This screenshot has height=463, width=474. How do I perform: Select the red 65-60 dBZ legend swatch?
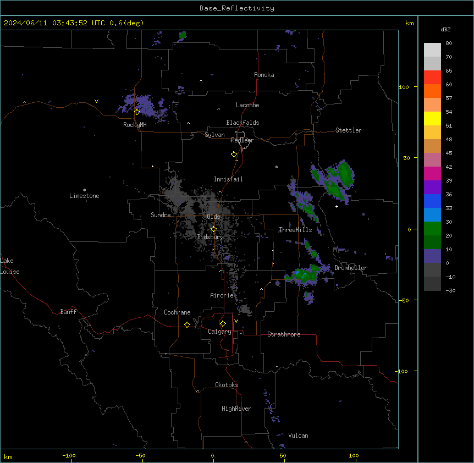click(432, 77)
